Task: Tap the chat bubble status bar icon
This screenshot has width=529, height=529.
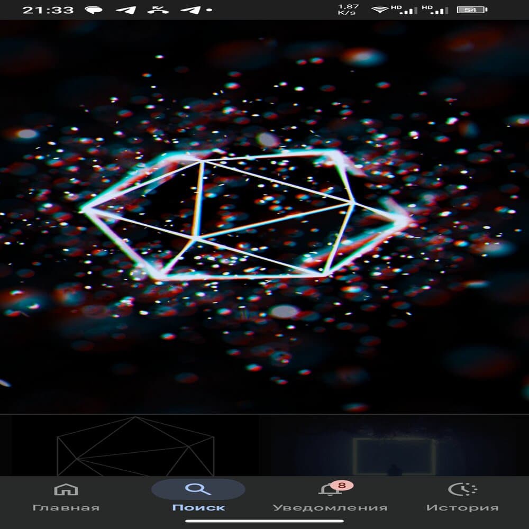Action: point(93,10)
